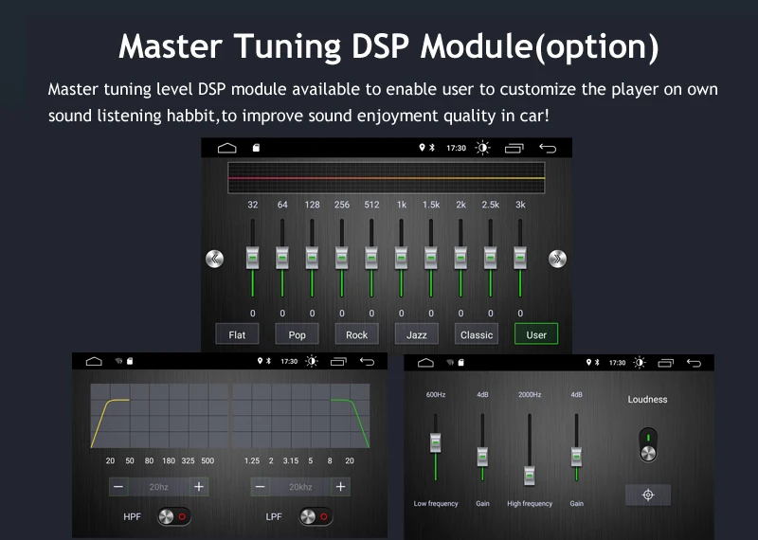Tap brightness icon in HPF/LPF filter screen

pyautogui.click(x=312, y=361)
